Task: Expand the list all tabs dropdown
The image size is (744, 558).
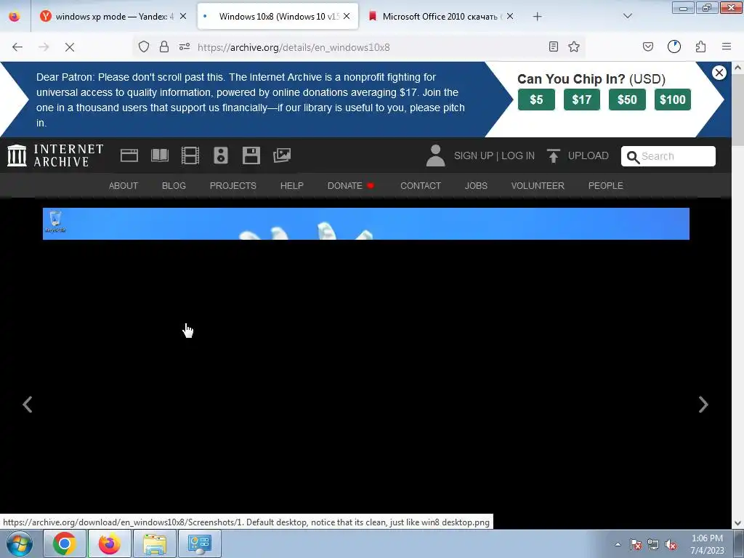Action: click(x=628, y=16)
